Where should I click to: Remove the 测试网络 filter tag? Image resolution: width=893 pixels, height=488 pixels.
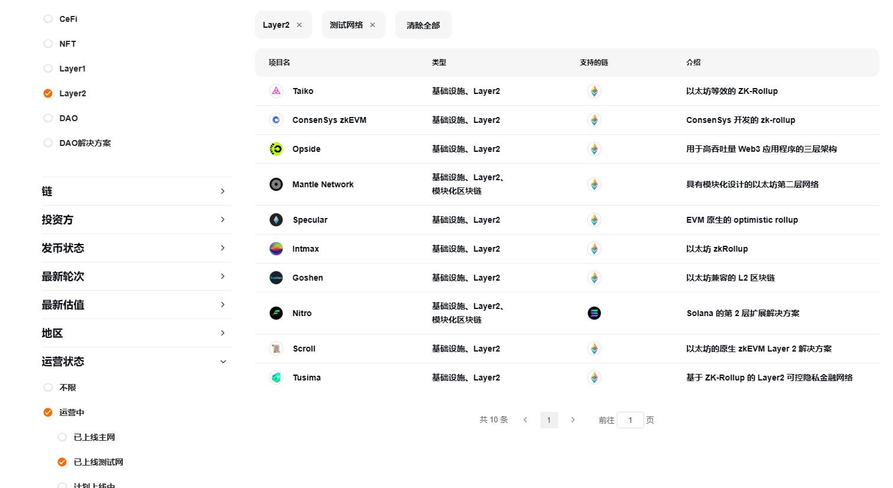click(372, 25)
